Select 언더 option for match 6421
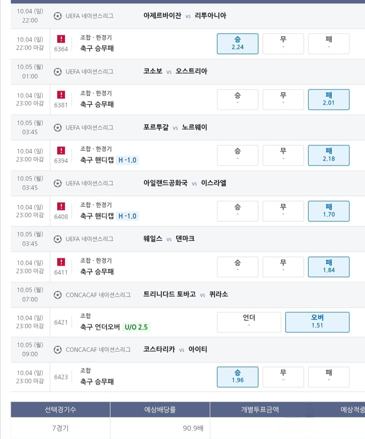 [249, 322]
